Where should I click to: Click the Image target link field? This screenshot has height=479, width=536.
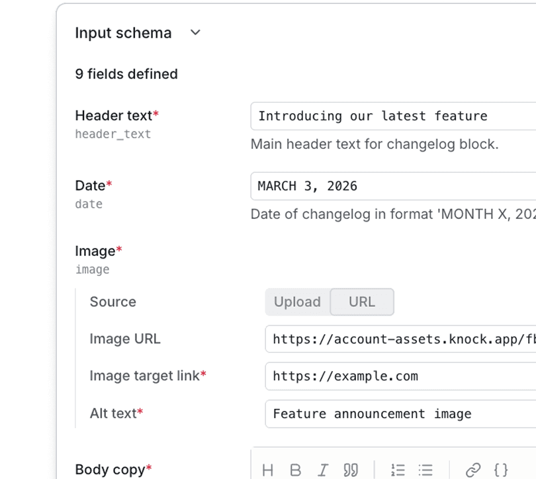coord(397,376)
